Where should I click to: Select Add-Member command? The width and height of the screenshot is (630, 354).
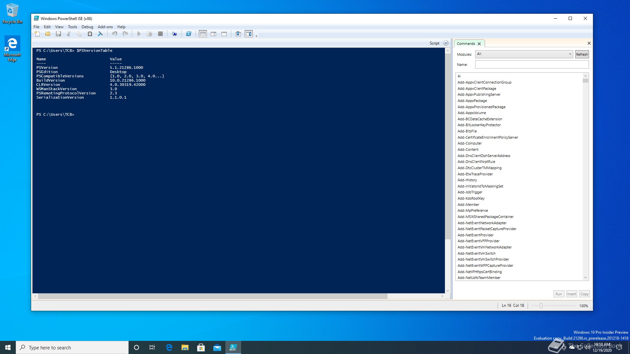468,205
